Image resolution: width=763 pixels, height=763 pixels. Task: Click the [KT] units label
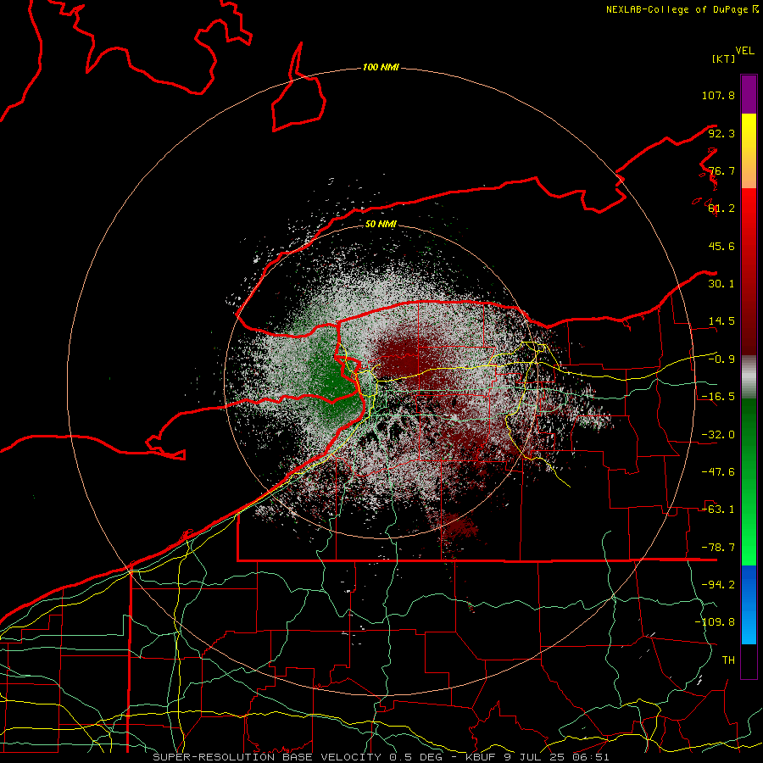(724, 58)
